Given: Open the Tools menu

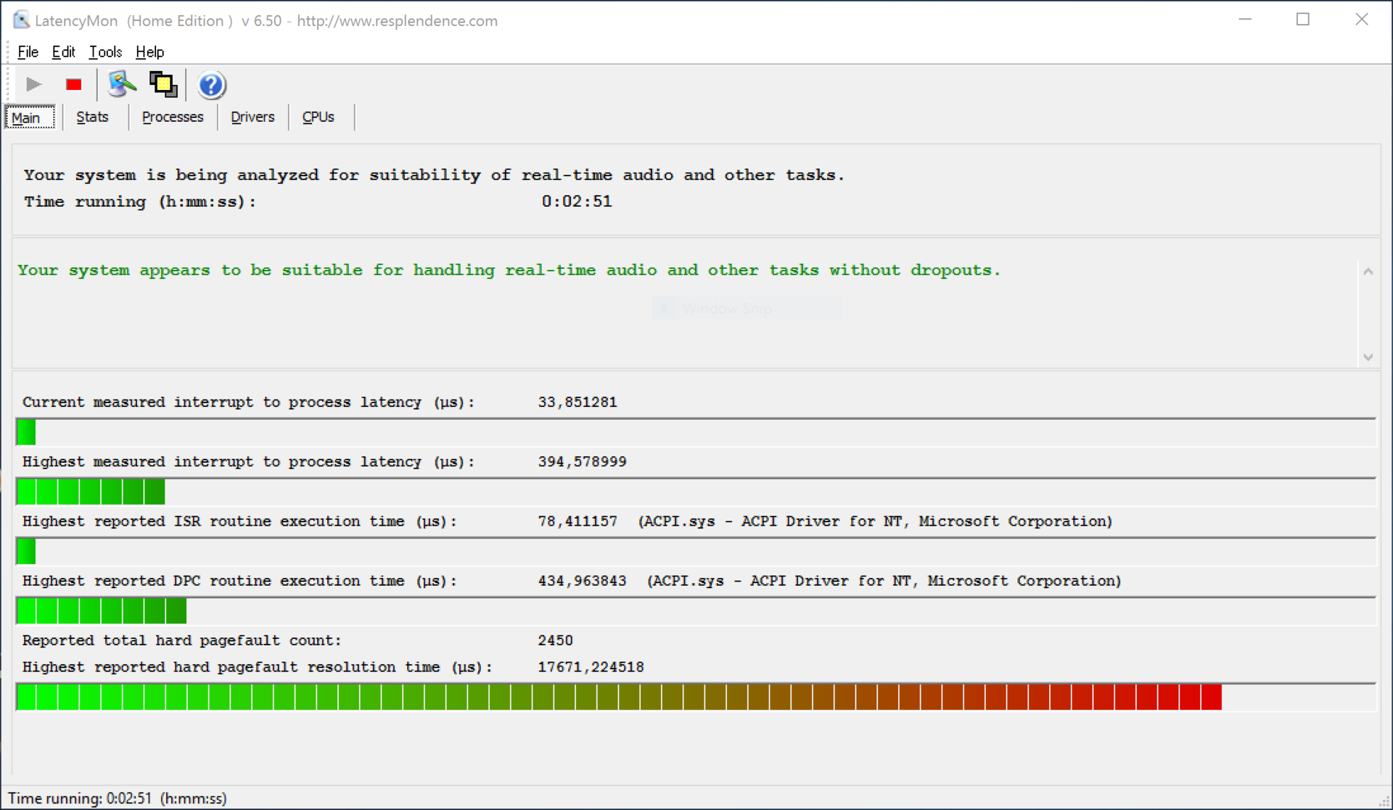Looking at the screenshot, I should [x=105, y=52].
